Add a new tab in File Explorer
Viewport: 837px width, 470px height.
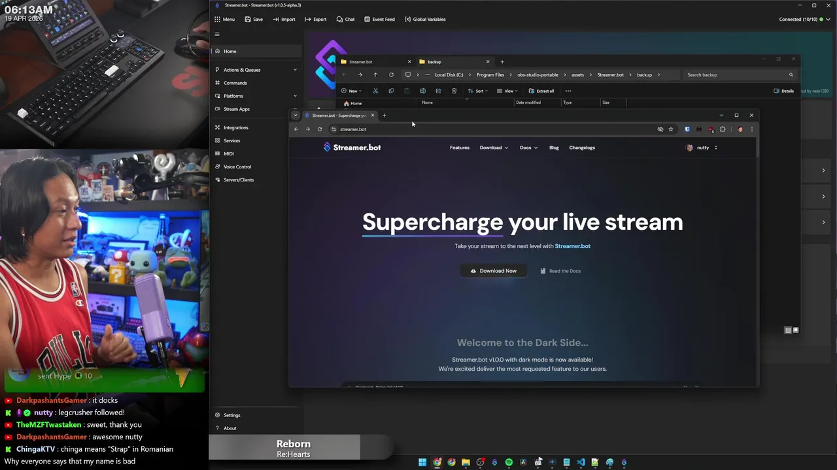502,61
